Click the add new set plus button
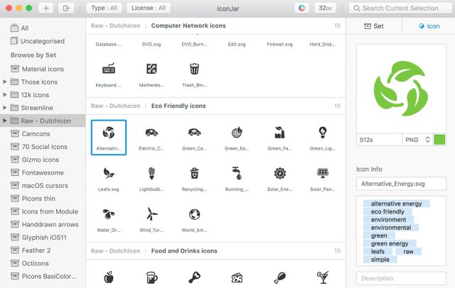This screenshot has width=455, height=288. (45, 8)
